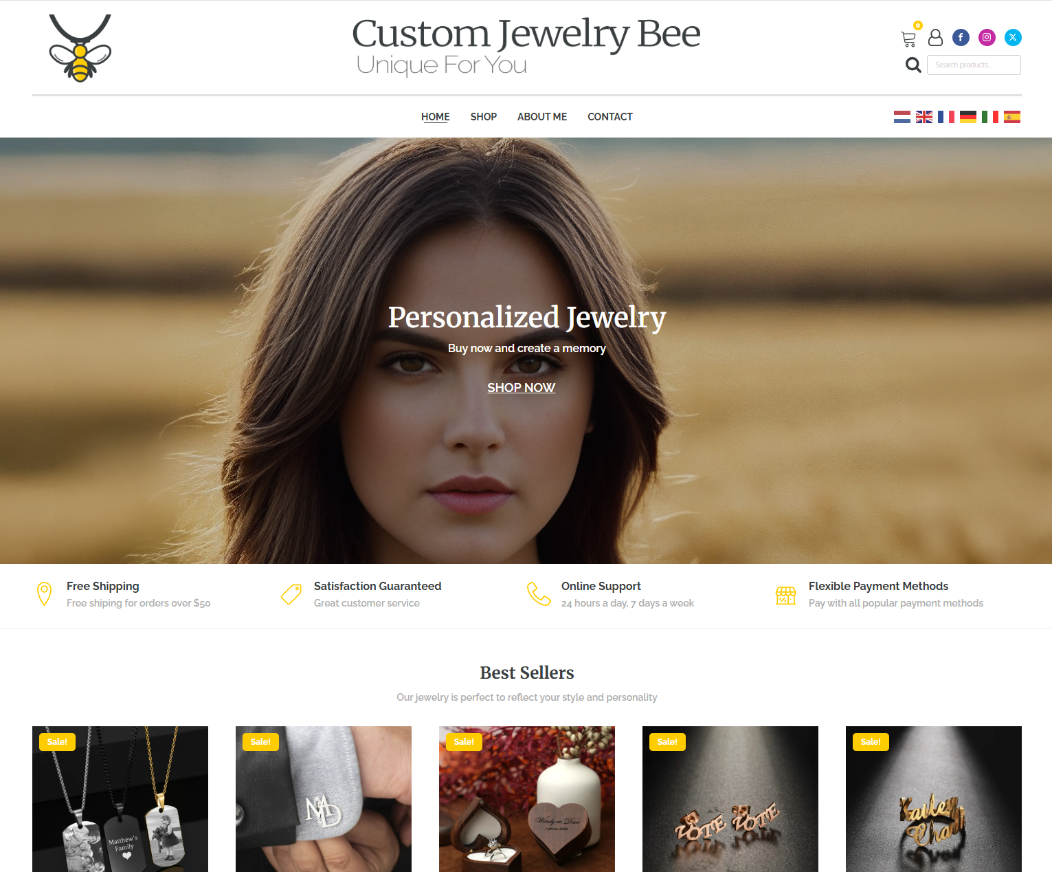1052x872 pixels.
Task: Choose the French flag language
Action: [x=946, y=117]
